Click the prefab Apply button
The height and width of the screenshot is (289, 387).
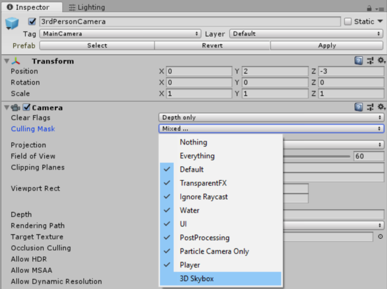pyautogui.click(x=327, y=45)
